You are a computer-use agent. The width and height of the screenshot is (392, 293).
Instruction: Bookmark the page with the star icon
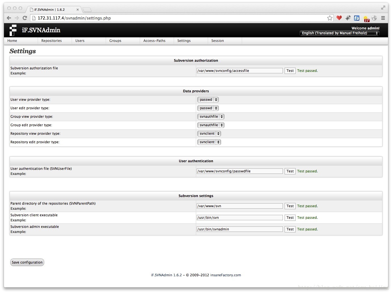point(330,18)
